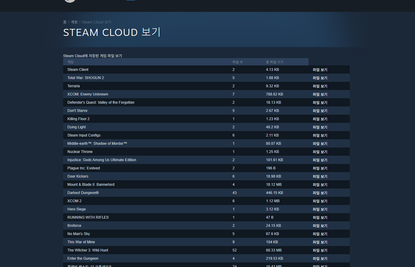Open 파일 보기 for Door Kickers
This screenshot has height=267, width=415.
[x=320, y=176]
